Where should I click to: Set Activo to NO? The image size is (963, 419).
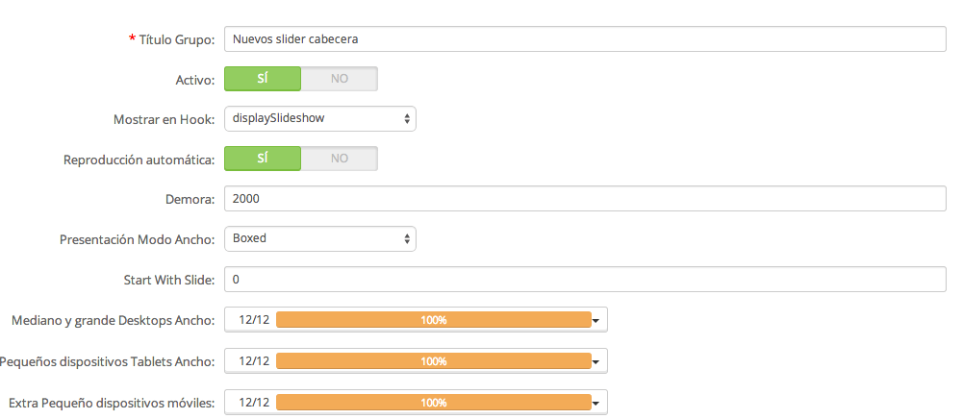pyautogui.click(x=339, y=79)
